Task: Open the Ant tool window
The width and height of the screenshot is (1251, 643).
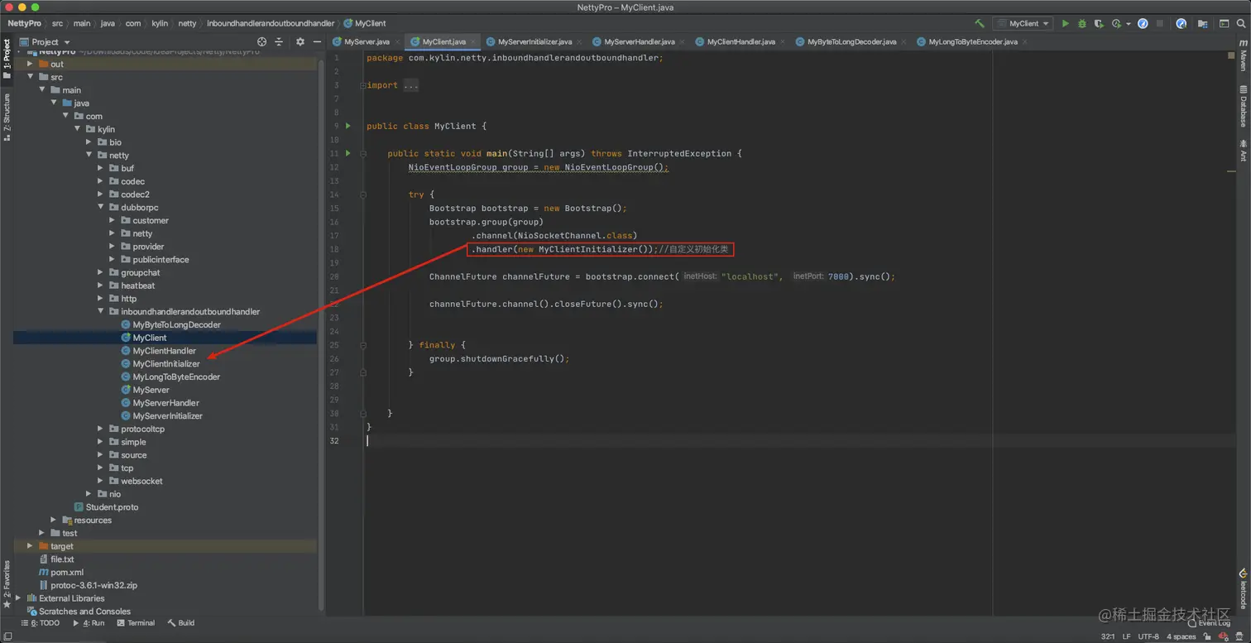Action: pyautogui.click(x=1243, y=151)
